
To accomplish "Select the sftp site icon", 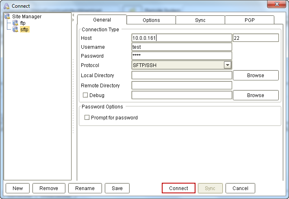I will click(x=15, y=30).
